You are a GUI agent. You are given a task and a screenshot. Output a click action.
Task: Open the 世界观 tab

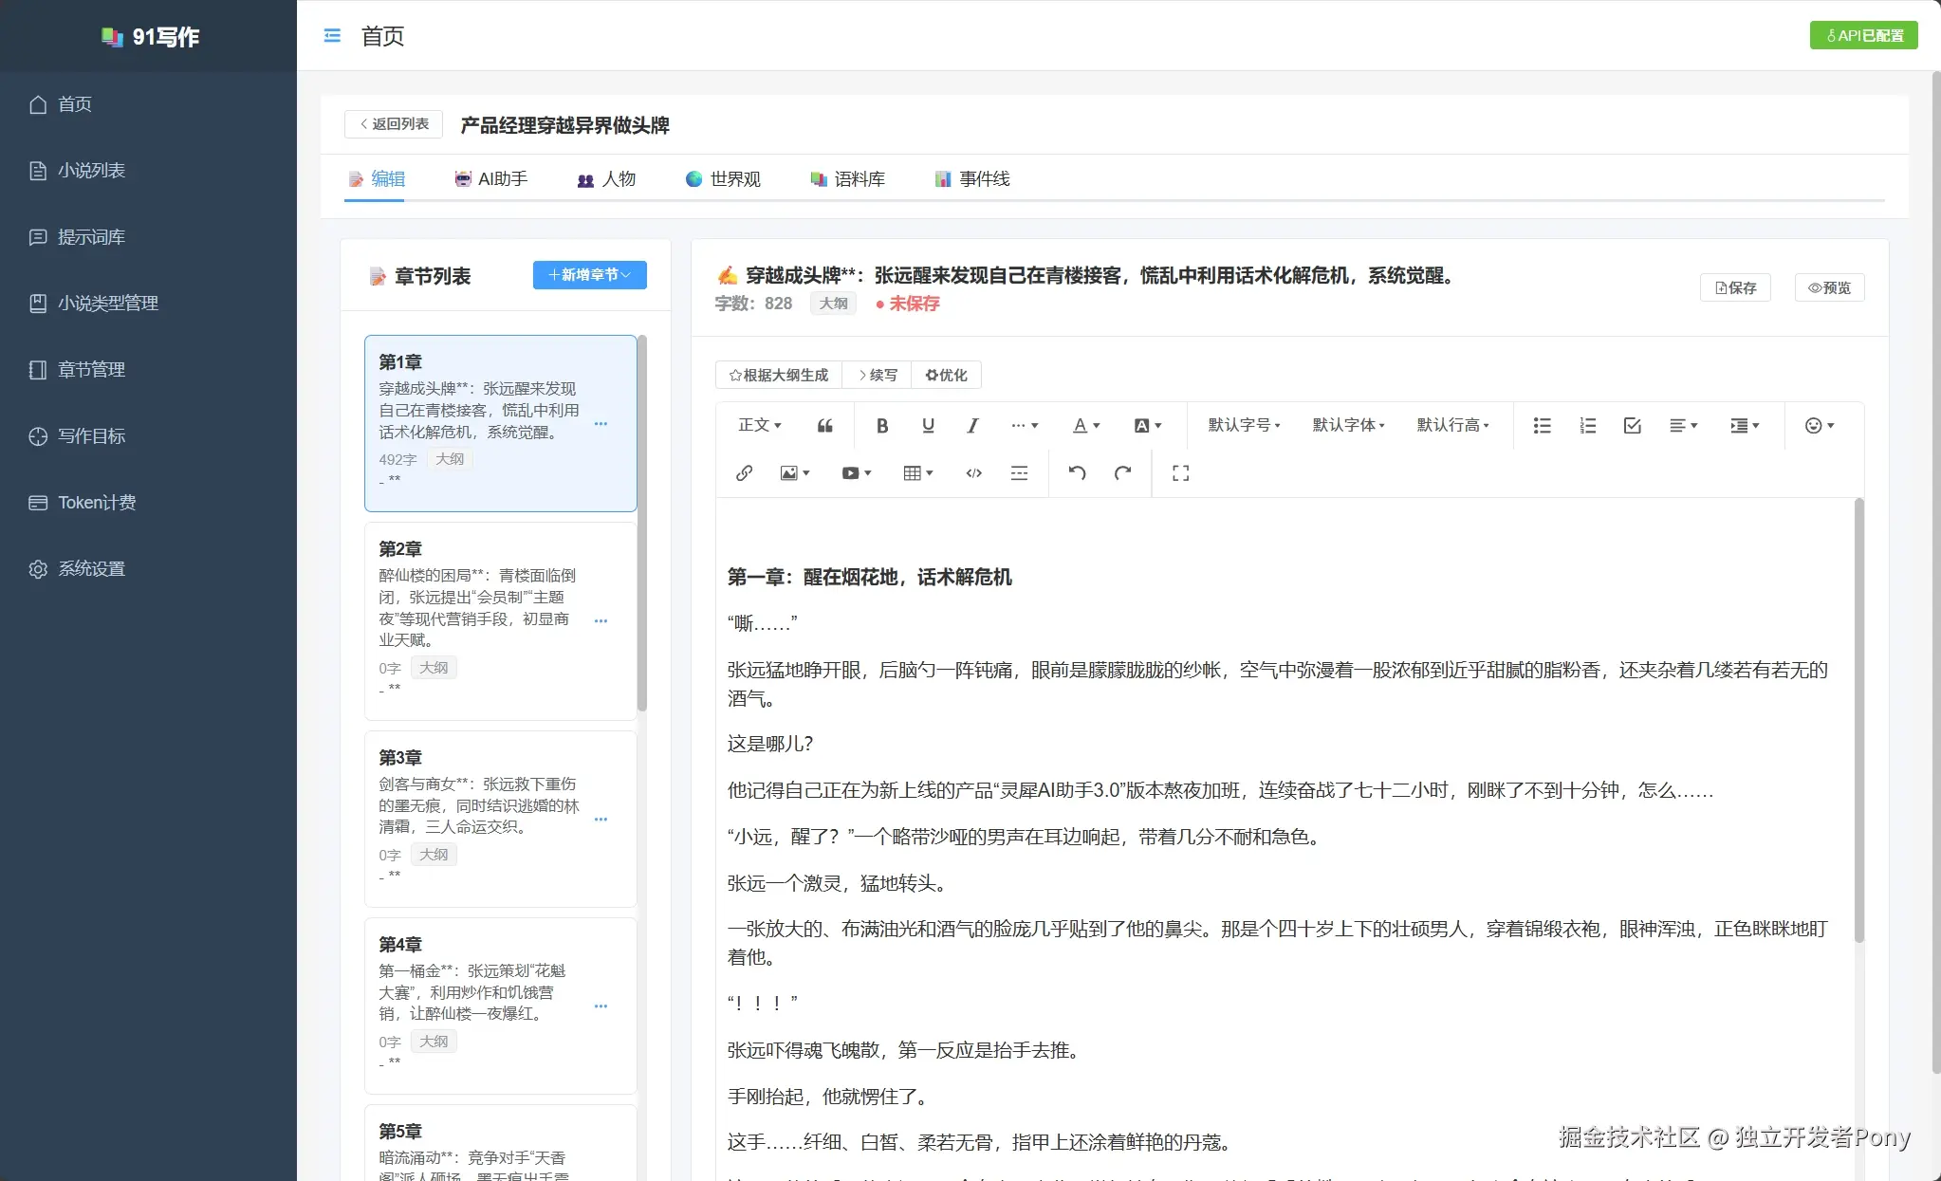tap(723, 178)
